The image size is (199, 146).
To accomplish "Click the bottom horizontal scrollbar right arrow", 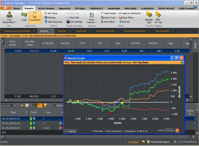I will pyautogui.click(x=193, y=137).
